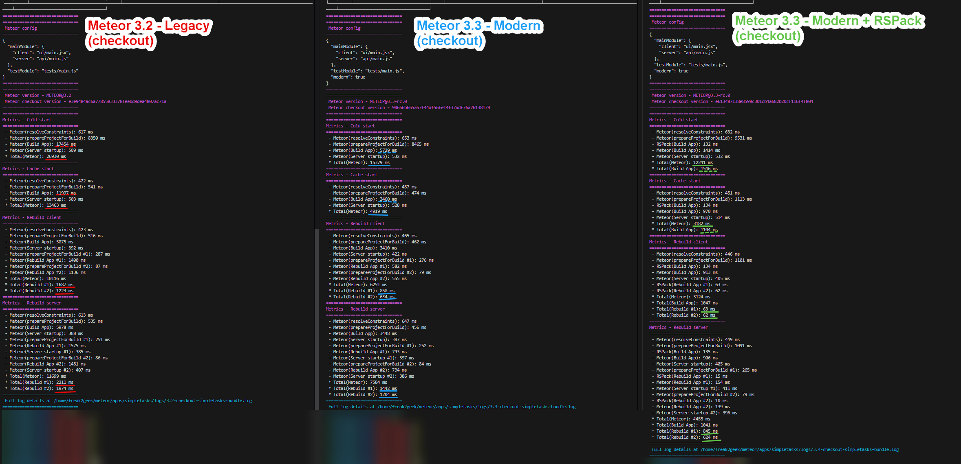
Task: Click the left terminal pane's vertical scrollbar thumb
Action: click(x=317, y=319)
